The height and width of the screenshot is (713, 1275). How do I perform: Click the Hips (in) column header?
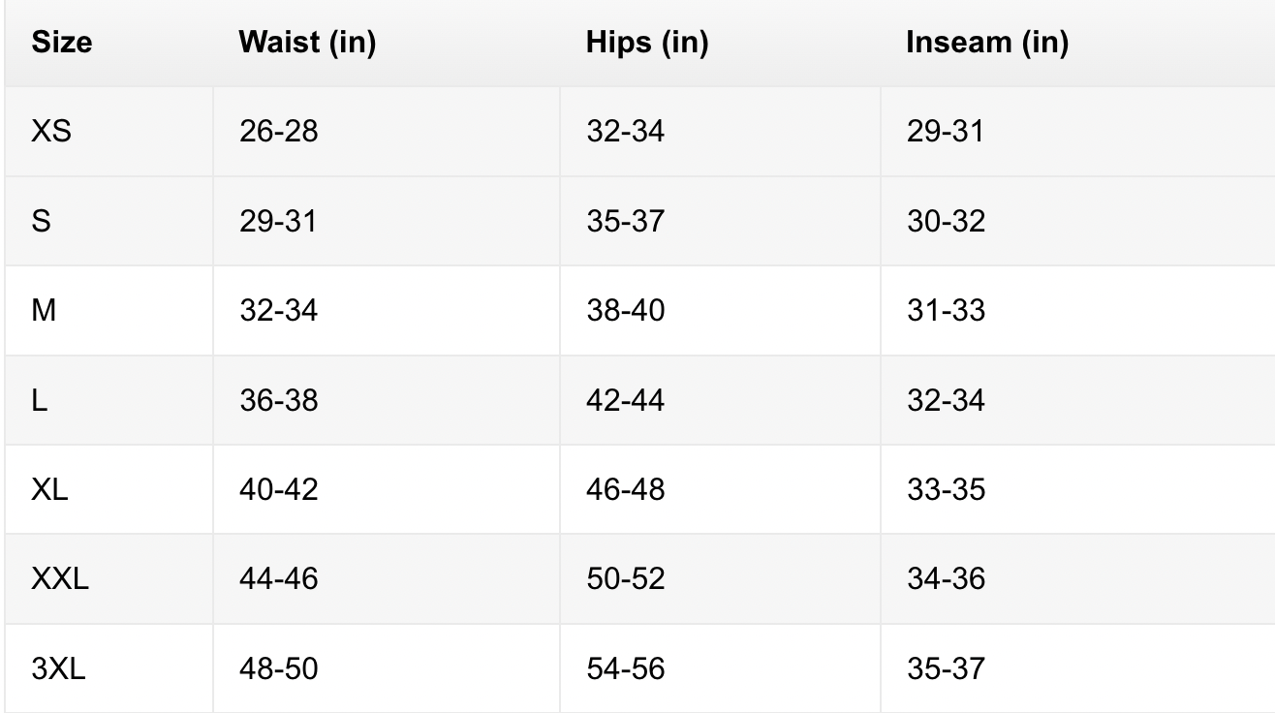(647, 43)
